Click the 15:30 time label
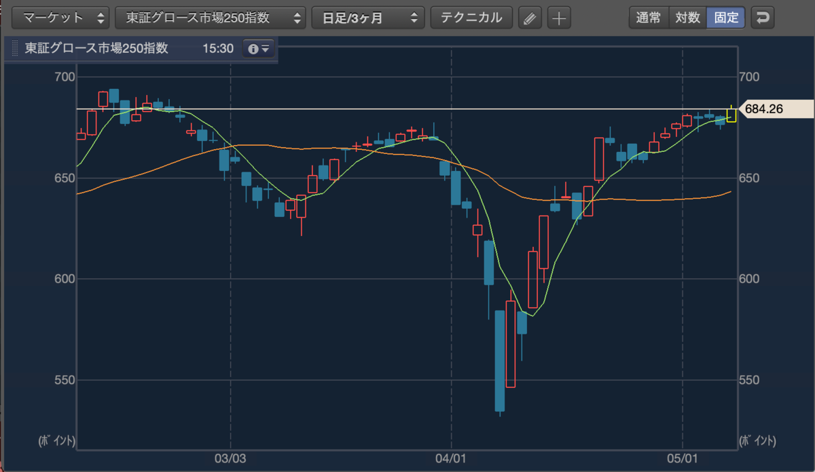815x472 pixels. [218, 49]
